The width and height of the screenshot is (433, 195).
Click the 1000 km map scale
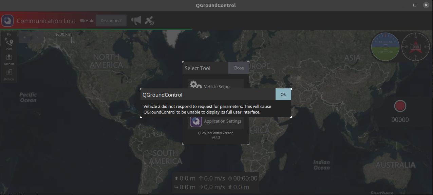click(58, 37)
